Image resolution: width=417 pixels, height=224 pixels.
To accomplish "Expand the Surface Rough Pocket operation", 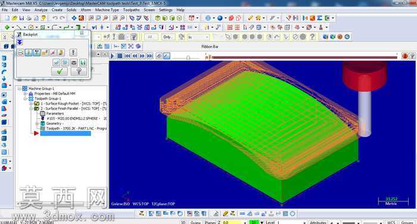I will click(x=31, y=104).
